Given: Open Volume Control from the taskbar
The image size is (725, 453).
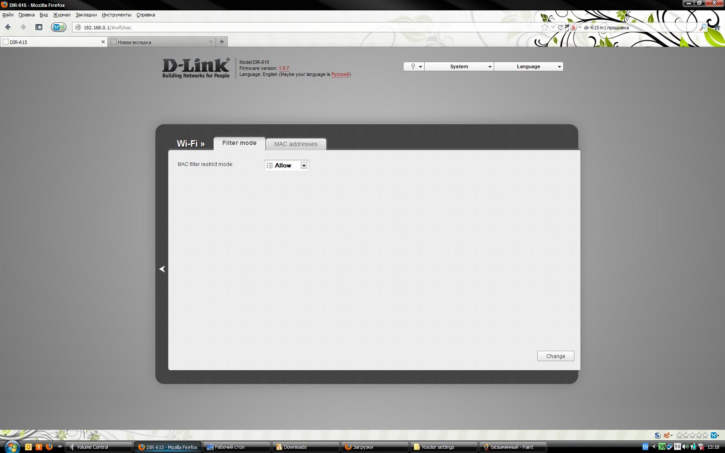Looking at the screenshot, I should pos(99,447).
